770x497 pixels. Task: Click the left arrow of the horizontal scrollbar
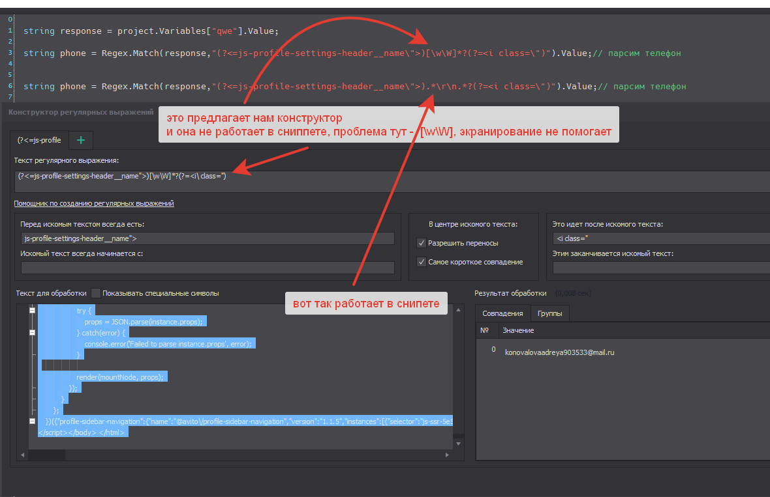(x=23, y=455)
